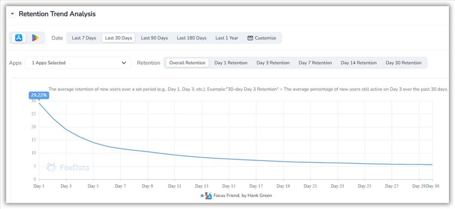The width and height of the screenshot is (455, 209).
Task: Select Last 7 Days date range
Action: (84, 38)
